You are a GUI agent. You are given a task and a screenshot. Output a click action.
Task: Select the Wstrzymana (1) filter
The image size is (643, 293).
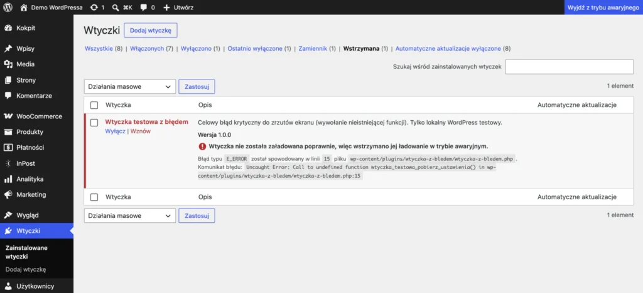click(365, 49)
